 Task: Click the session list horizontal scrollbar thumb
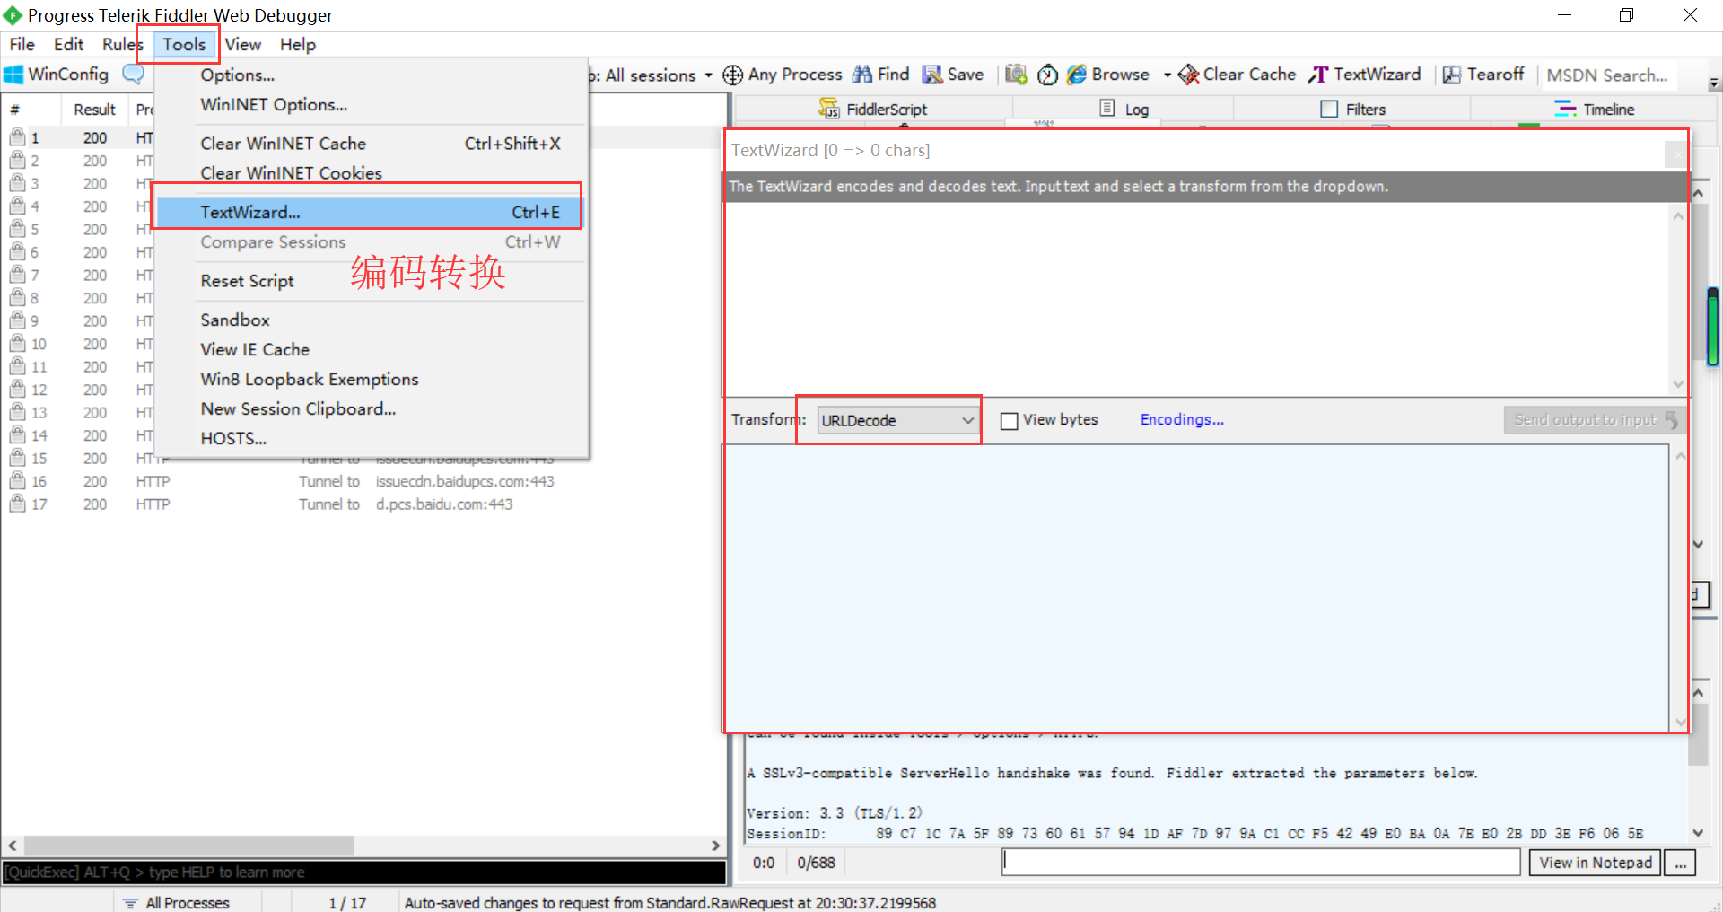click(x=188, y=846)
